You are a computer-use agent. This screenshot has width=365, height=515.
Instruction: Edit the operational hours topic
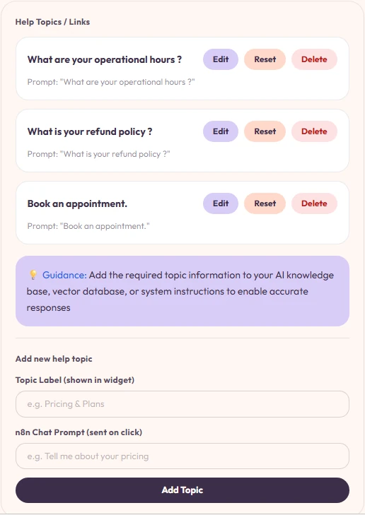tap(221, 59)
